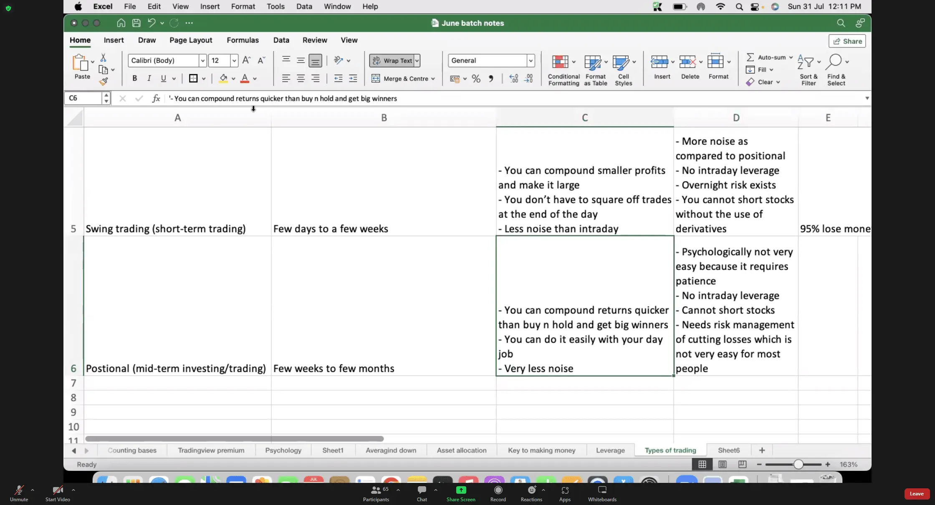This screenshot has width=935, height=505.
Task: Click the Increase Font Size icon
Action: (x=246, y=60)
